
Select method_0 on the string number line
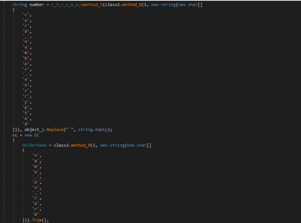132,5
